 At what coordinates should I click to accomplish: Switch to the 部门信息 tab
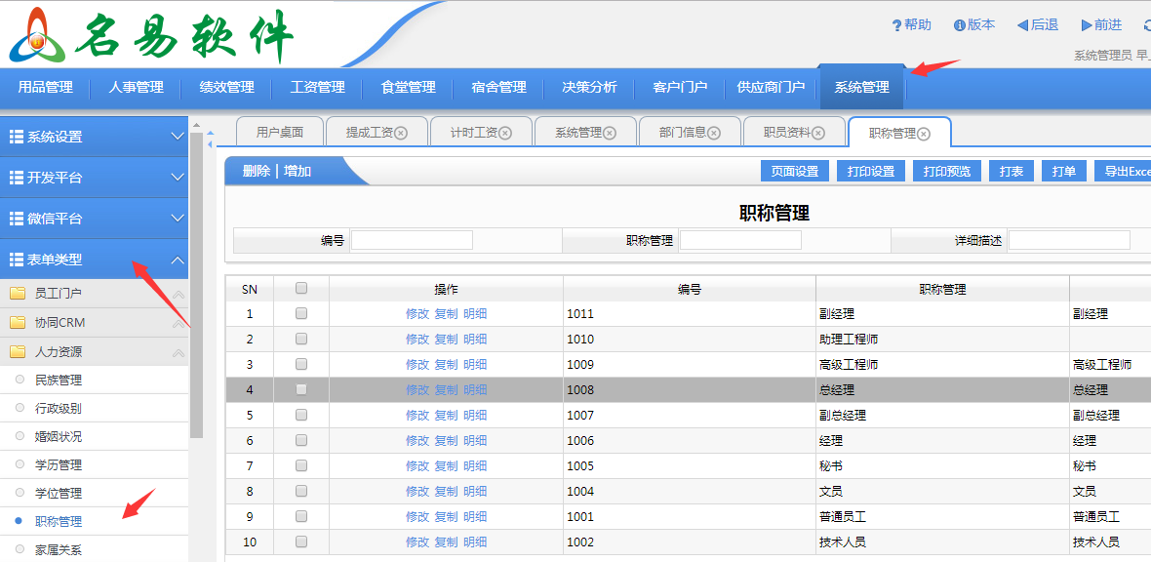[x=683, y=131]
